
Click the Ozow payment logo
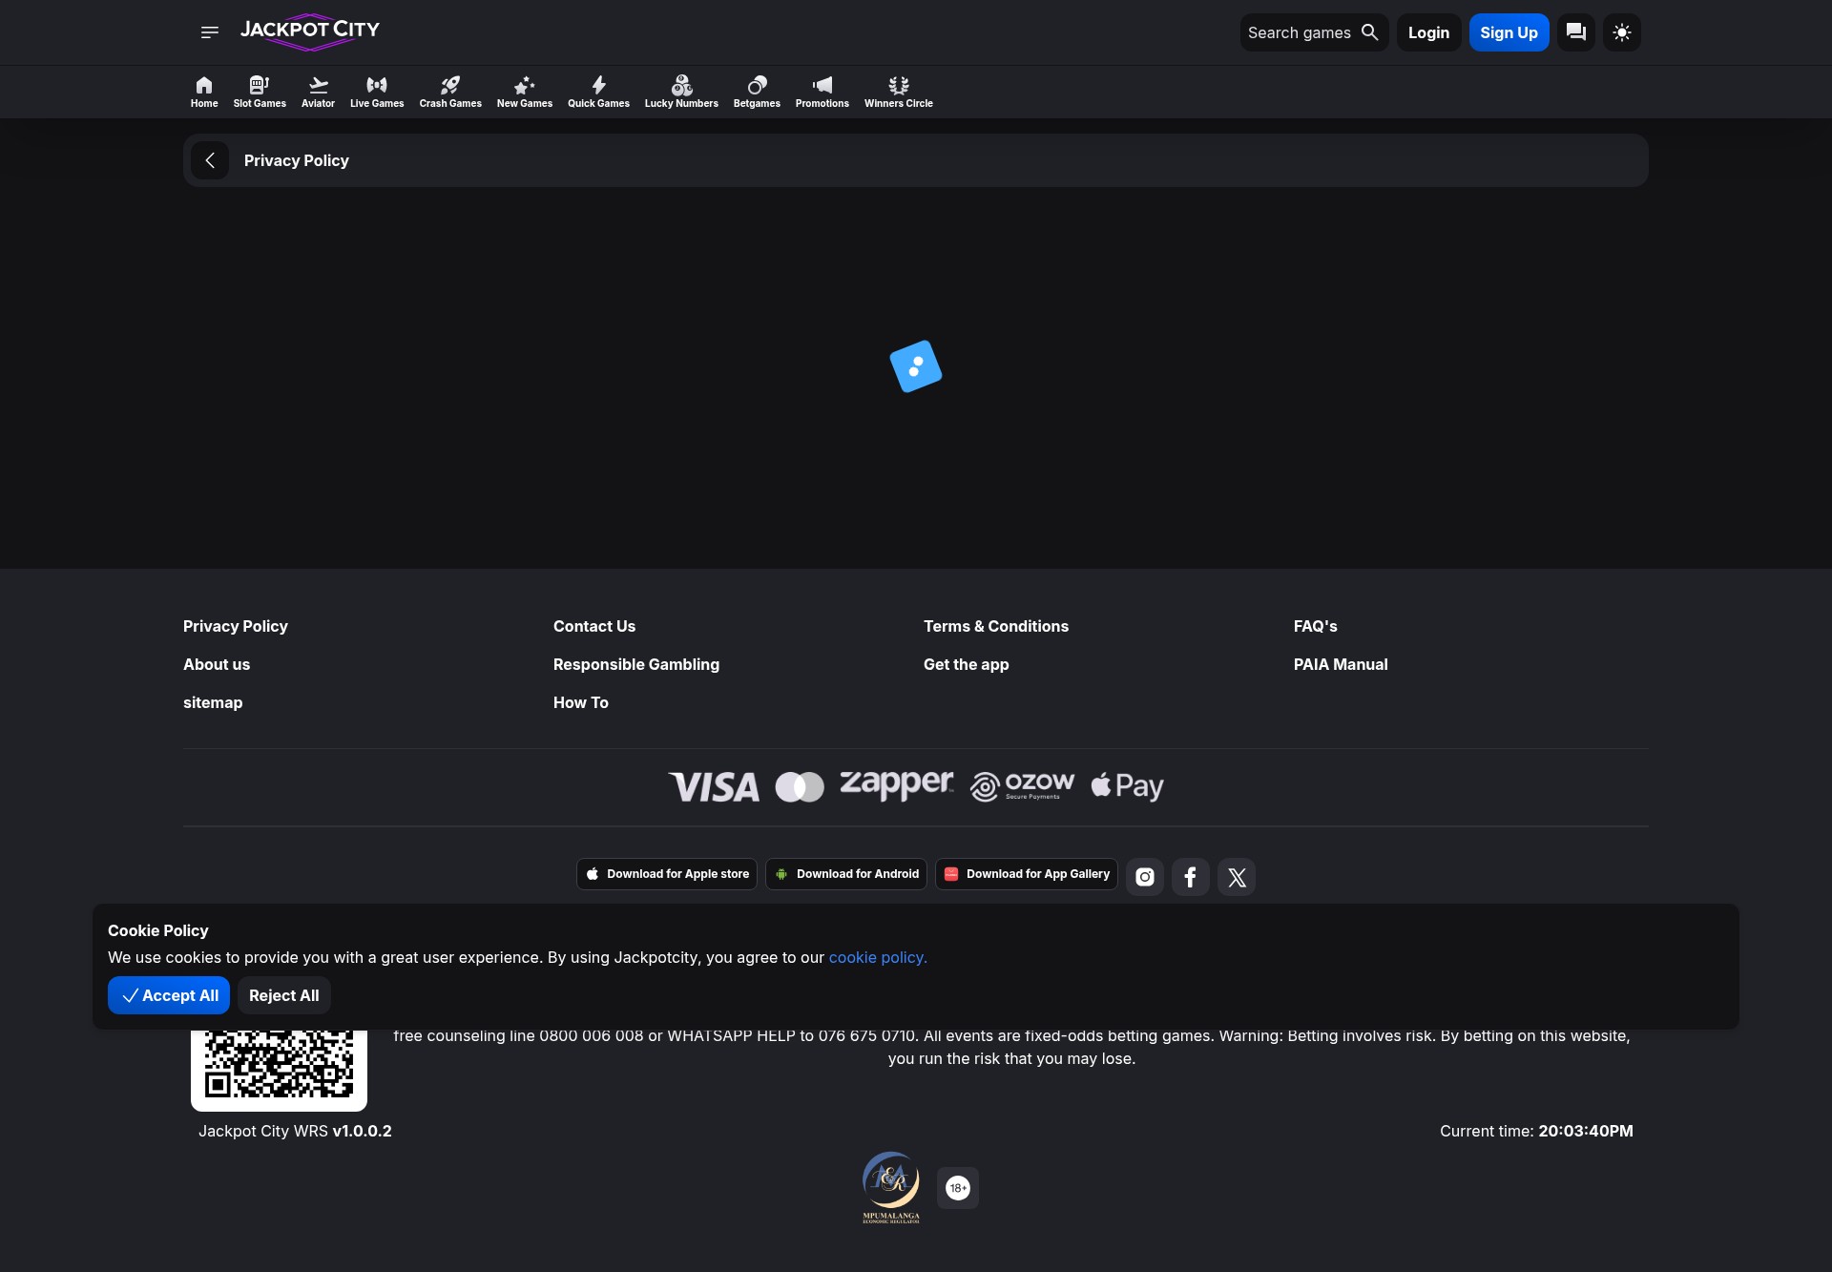(x=1022, y=787)
